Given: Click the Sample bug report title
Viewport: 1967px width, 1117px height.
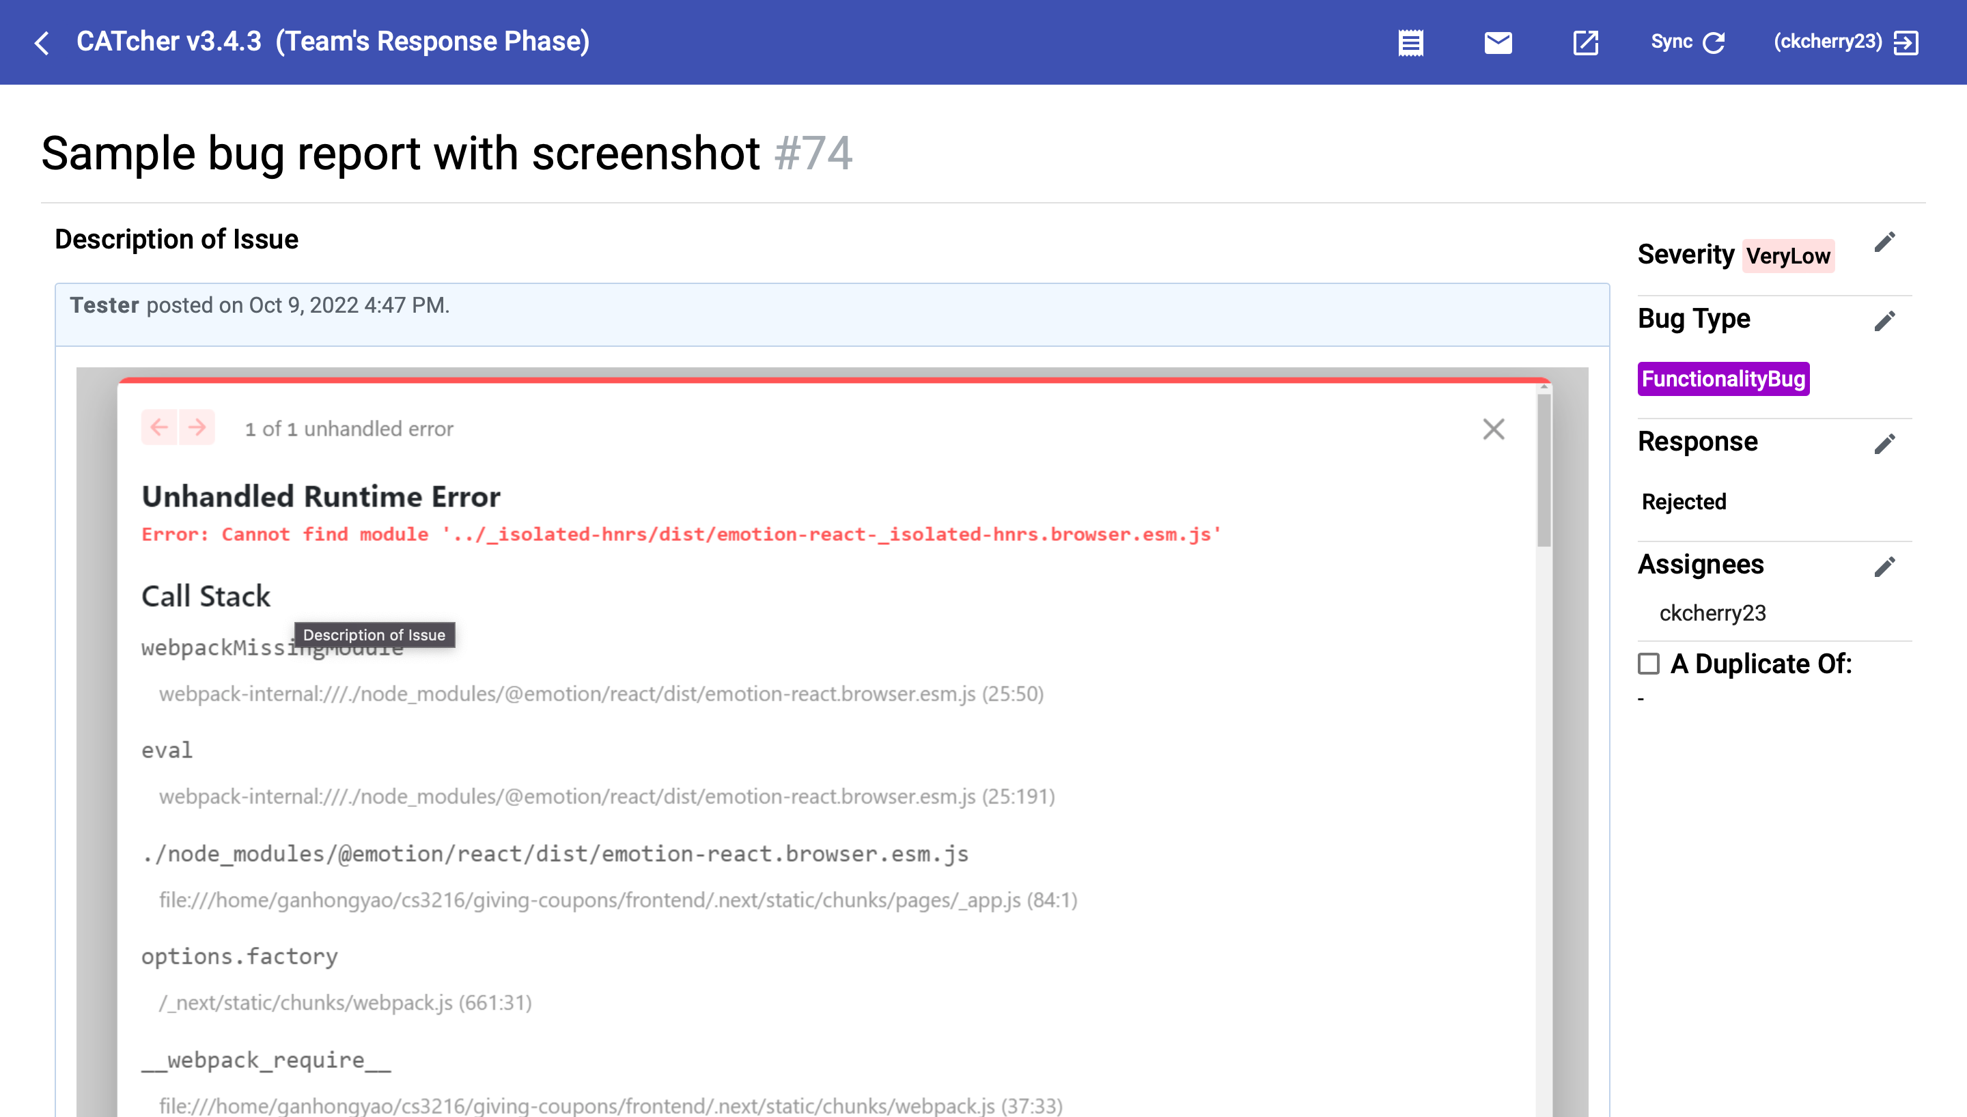Looking at the screenshot, I should pyautogui.click(x=400, y=153).
